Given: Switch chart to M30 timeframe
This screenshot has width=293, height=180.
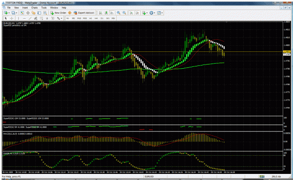Looking at the screenshot, I should (x=85, y=18).
